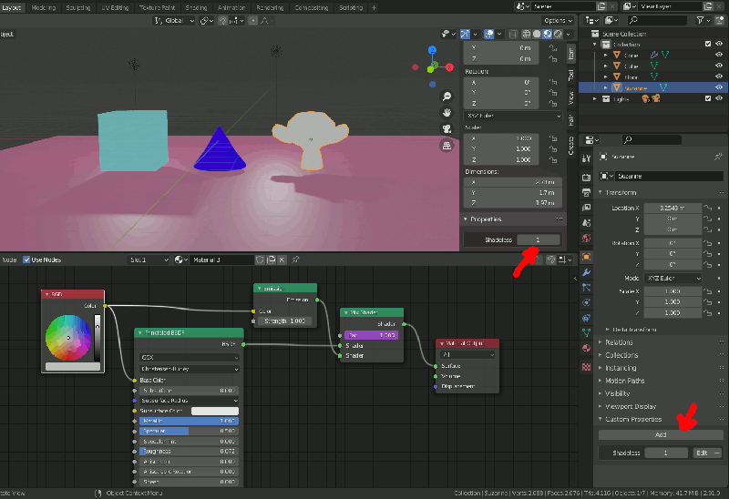
Task: Open the Particles properties tab icon
Action: pos(586,288)
